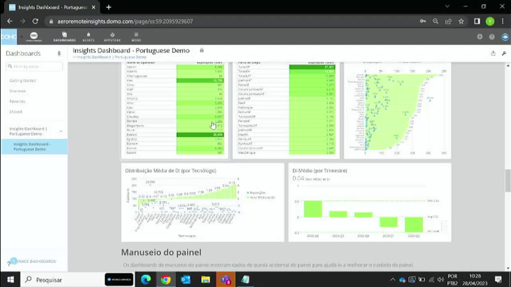Open Getting Started in the sidebar
The image size is (511, 287).
[23, 81]
